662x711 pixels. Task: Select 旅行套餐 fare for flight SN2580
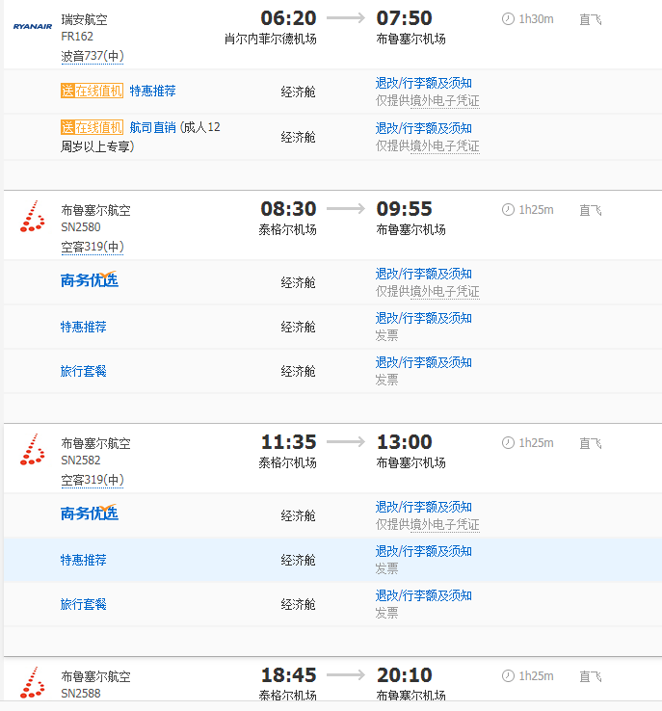point(84,371)
